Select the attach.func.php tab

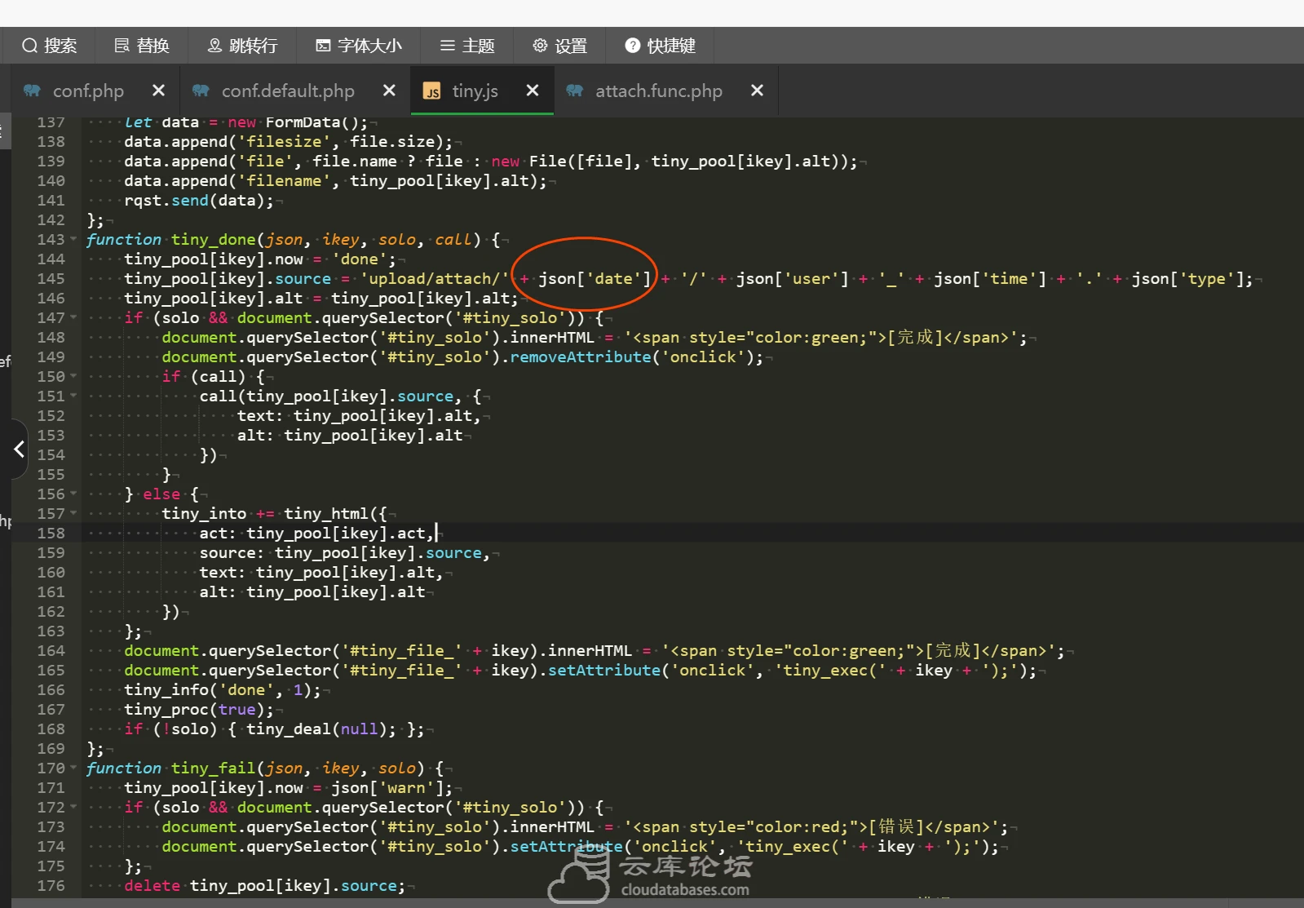[658, 91]
